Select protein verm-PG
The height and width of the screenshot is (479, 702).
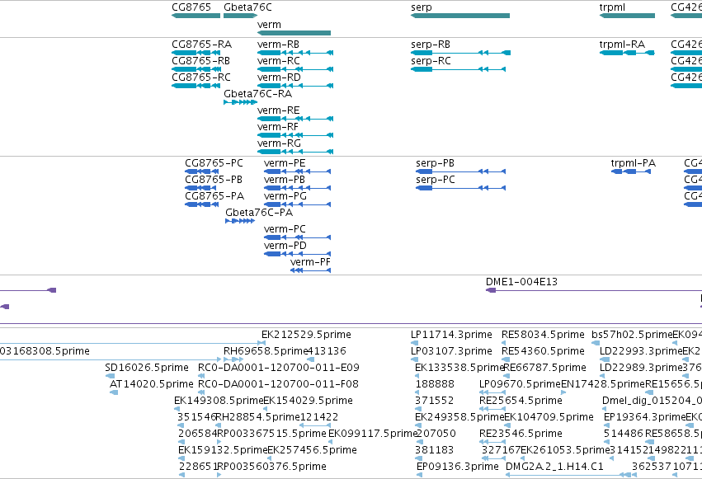(x=297, y=204)
